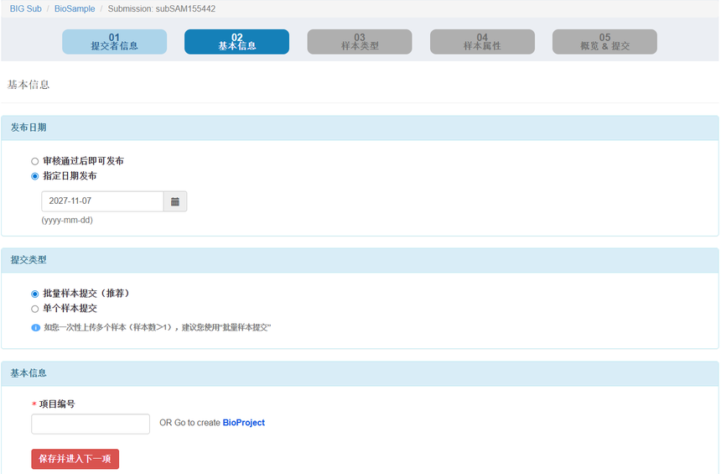Click 保存并进入下一项 button
Image resolution: width=721 pixels, height=474 pixels.
[x=75, y=459]
